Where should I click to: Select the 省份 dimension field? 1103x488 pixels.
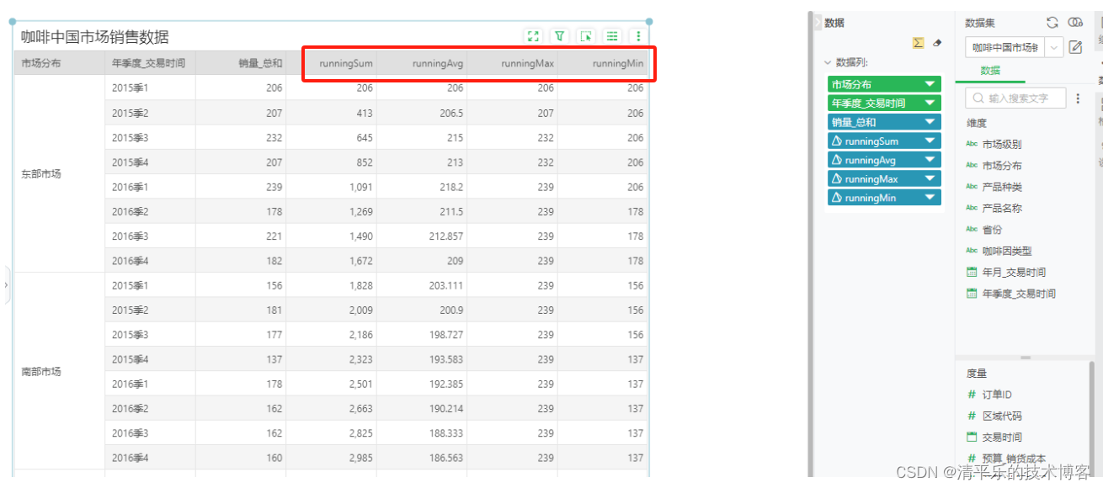coord(992,230)
